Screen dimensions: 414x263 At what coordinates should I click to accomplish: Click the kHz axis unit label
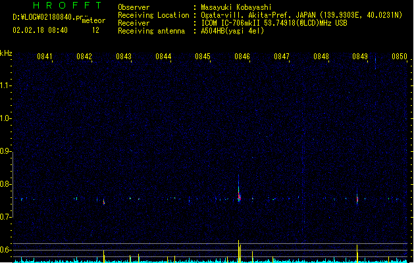pyautogui.click(x=6, y=53)
